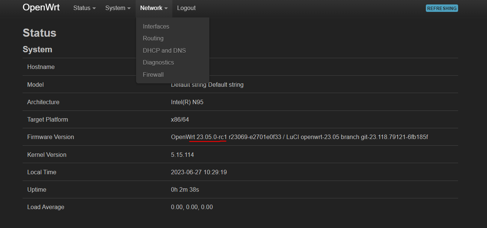
Task: Click the Local Time label
Action: pos(42,172)
